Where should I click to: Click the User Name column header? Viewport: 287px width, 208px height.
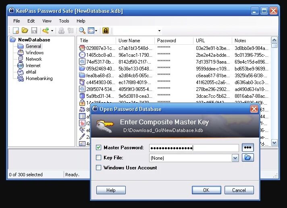135,41
